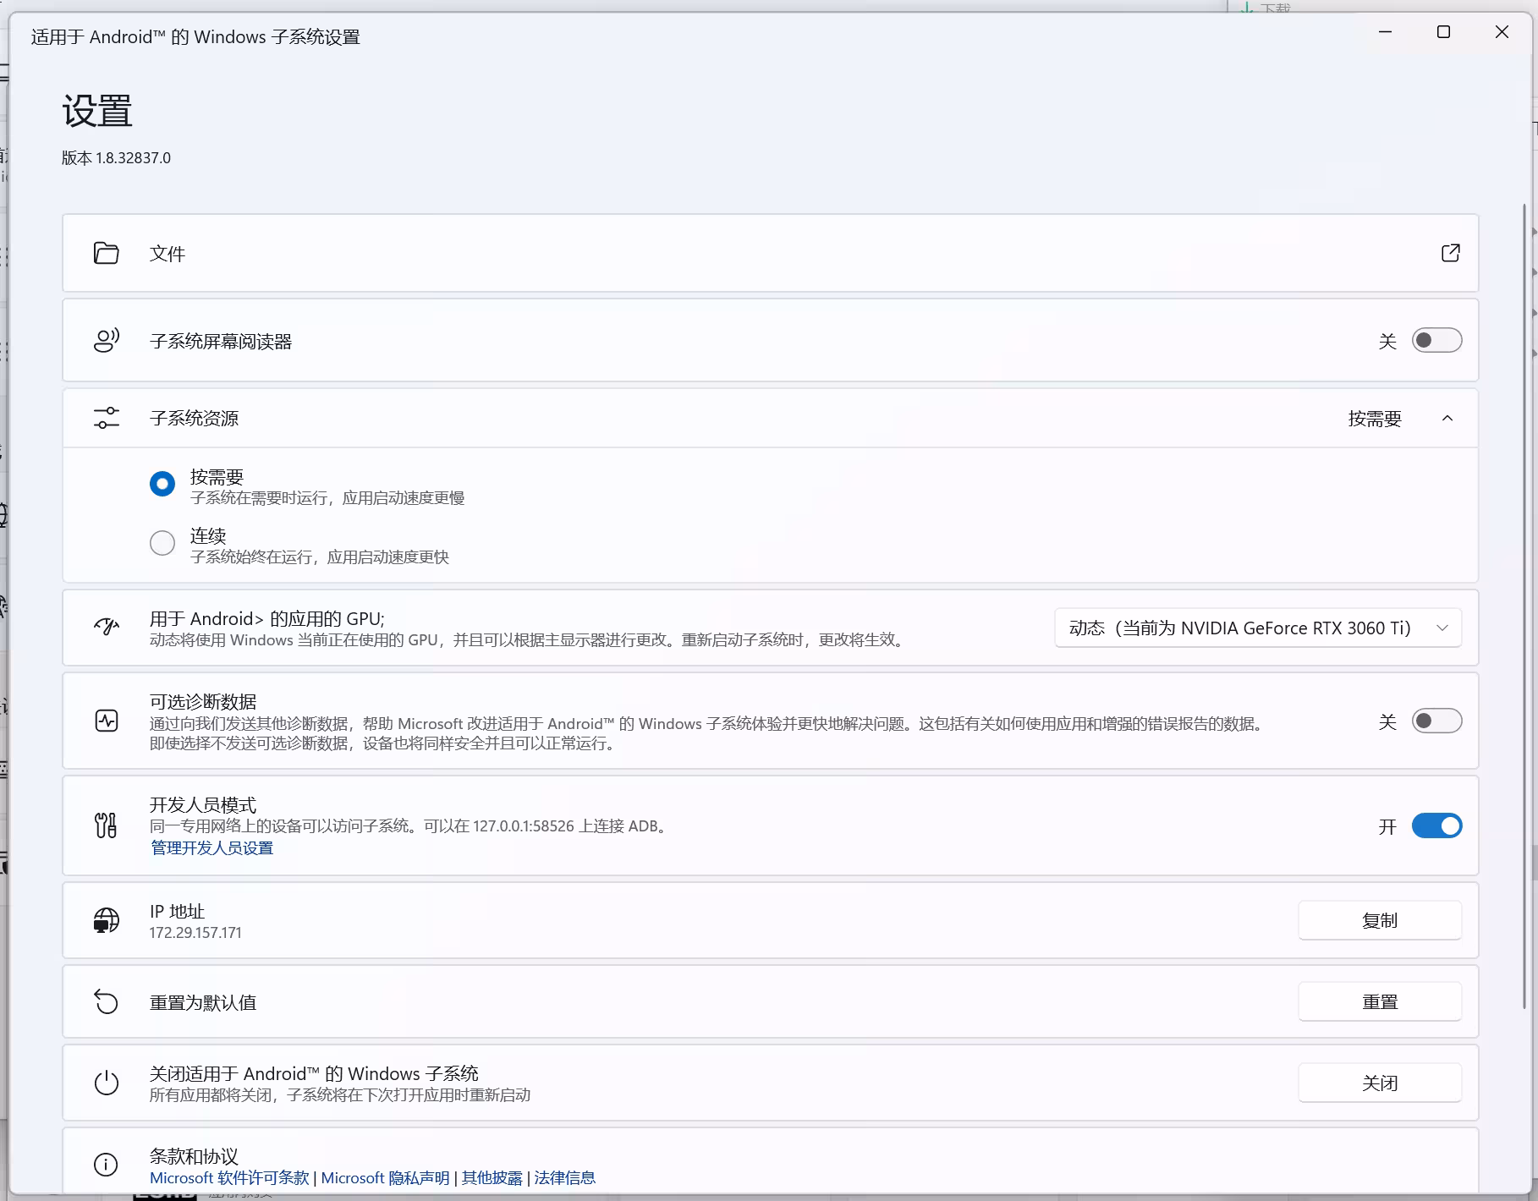Screen dimensions: 1538x1201
Task: Turn on the 可选诊断数据 toggle
Action: tap(1436, 721)
